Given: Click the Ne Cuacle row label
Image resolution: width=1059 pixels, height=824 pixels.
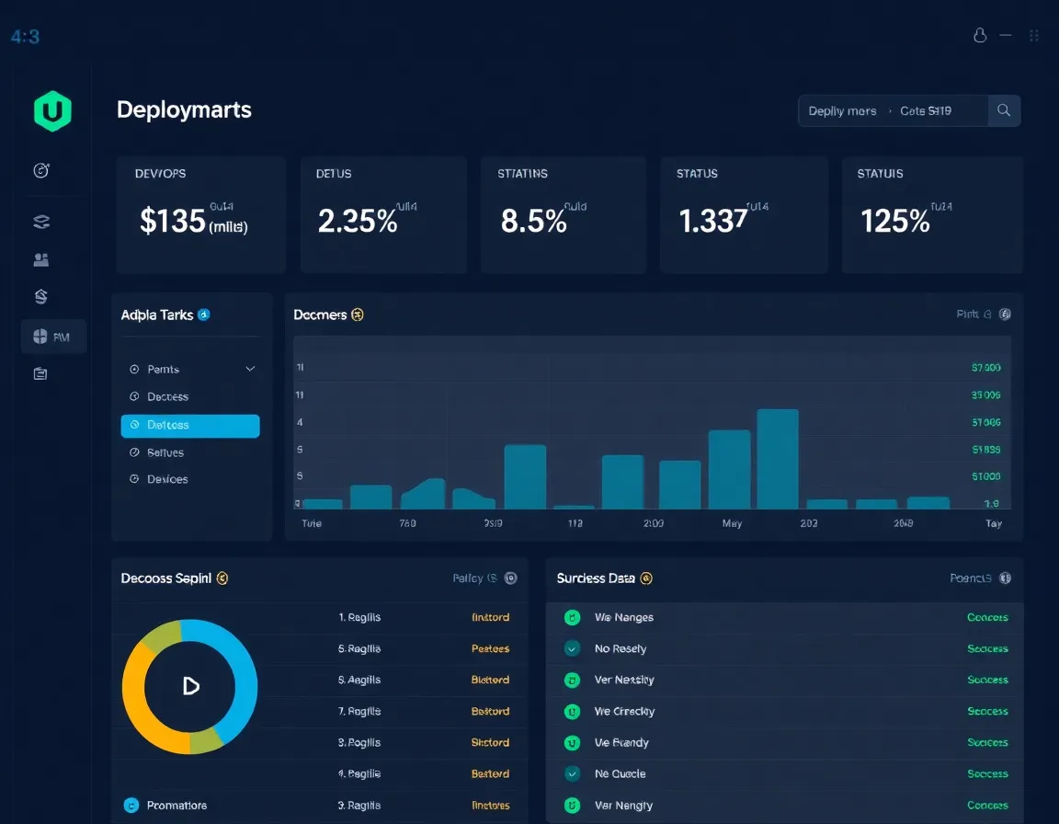Looking at the screenshot, I should (x=620, y=774).
